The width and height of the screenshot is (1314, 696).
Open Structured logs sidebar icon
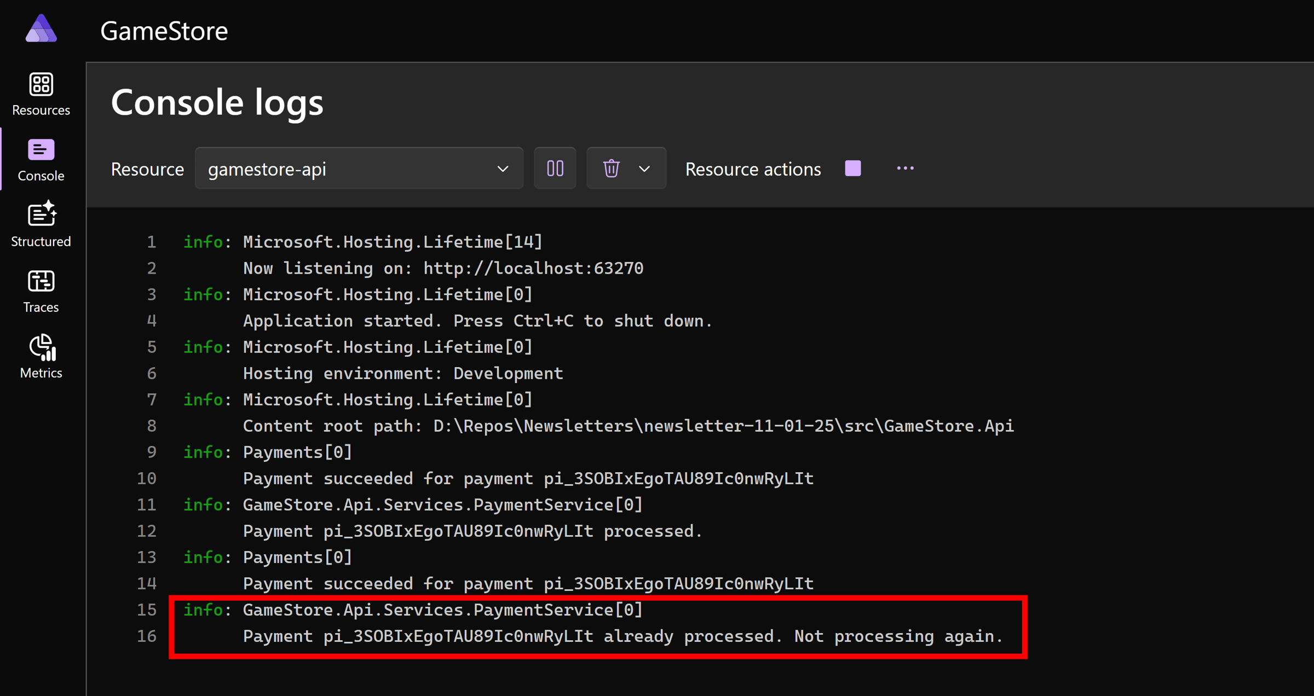[x=41, y=214]
